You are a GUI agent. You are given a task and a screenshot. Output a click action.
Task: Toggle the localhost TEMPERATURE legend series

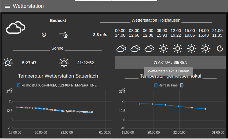[19, 85]
